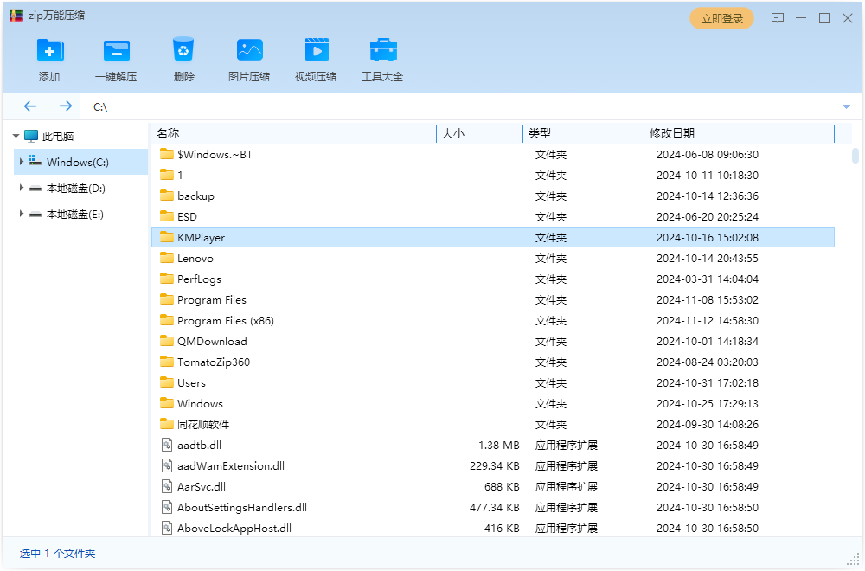Open the 工具大全 toolbox icon
This screenshot has height=571, width=865.
pos(382,50)
